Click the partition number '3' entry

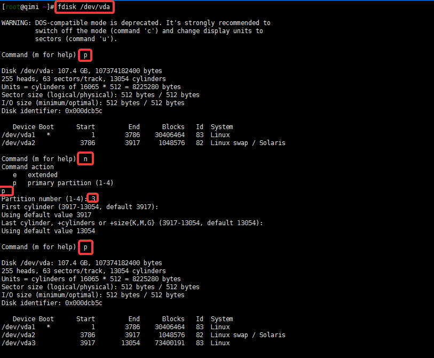tap(93, 198)
